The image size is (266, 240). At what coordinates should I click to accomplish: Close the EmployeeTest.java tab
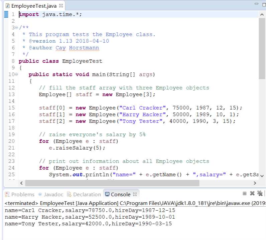tap(61, 6)
